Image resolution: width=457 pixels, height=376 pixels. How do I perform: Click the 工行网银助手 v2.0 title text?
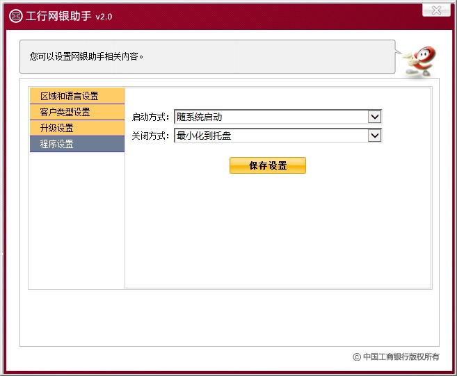[x=69, y=16]
